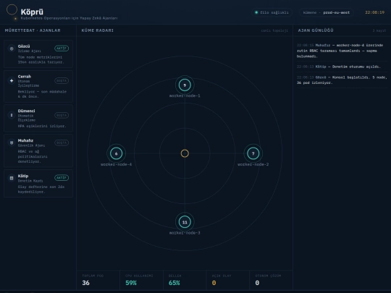
Task: Click Kubernetes Operasyonları subtitle text
Action: [x=69, y=18]
